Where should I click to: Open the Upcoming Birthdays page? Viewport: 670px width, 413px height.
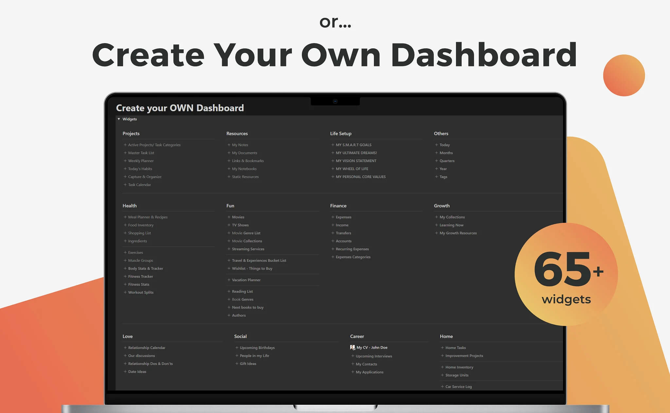257,348
